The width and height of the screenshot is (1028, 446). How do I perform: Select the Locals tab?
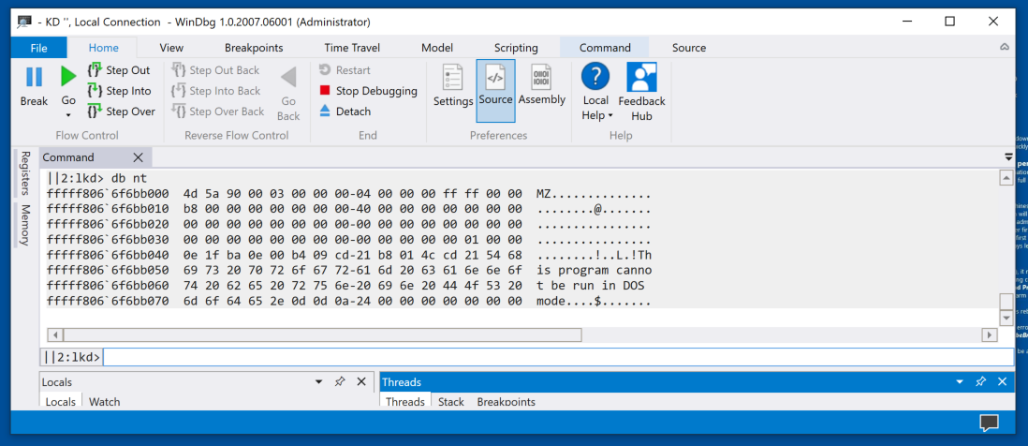click(x=60, y=401)
